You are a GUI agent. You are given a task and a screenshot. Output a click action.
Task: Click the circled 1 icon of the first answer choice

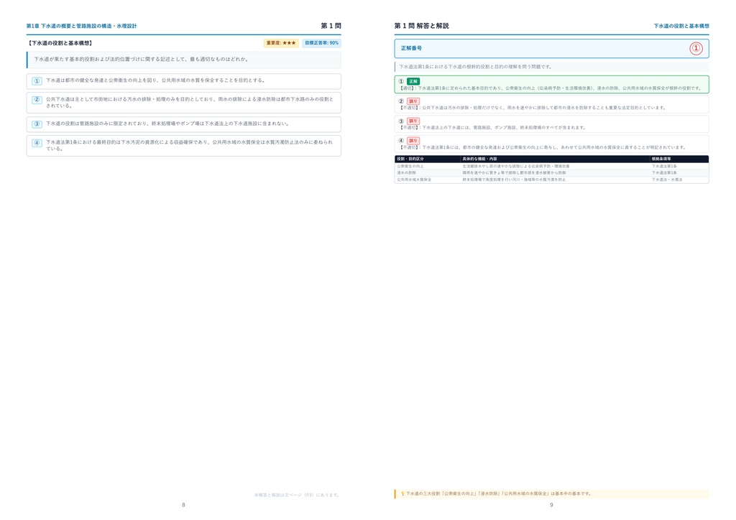pos(37,81)
